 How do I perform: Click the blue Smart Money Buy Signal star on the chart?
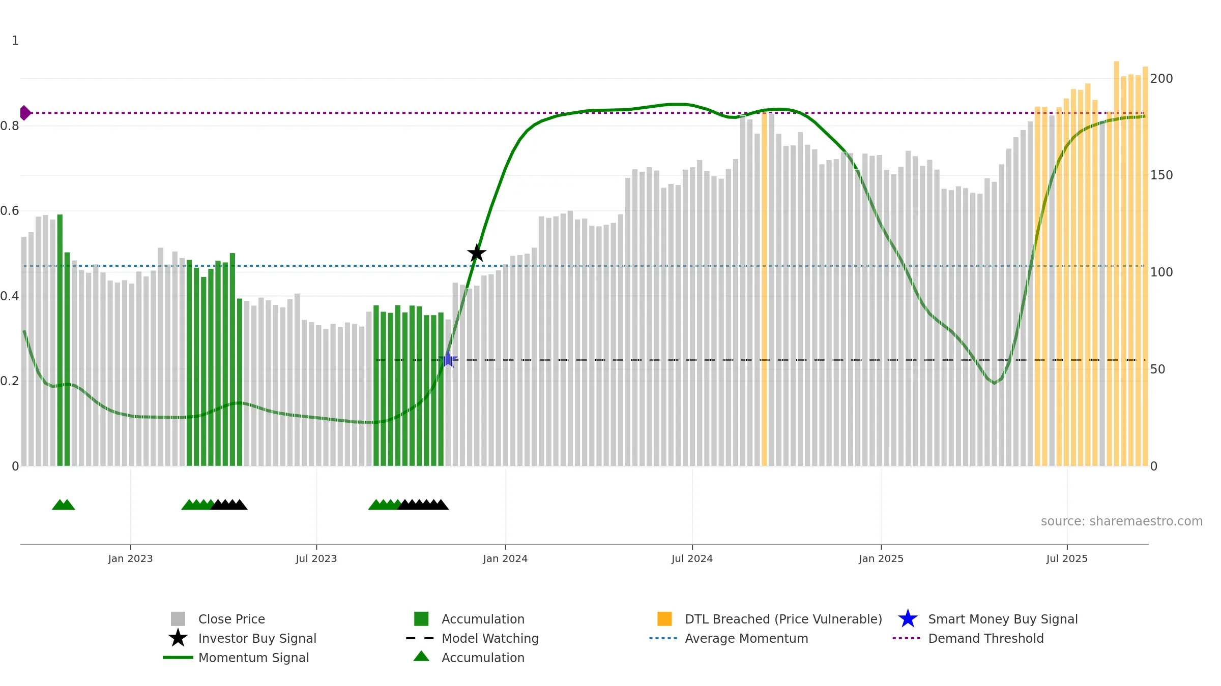tap(448, 360)
